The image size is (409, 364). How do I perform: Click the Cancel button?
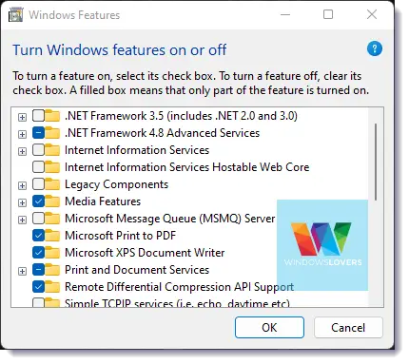tap(348, 327)
